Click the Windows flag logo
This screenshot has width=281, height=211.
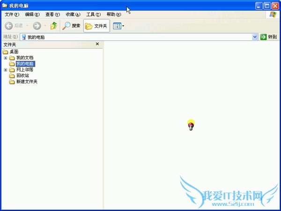[273, 15]
